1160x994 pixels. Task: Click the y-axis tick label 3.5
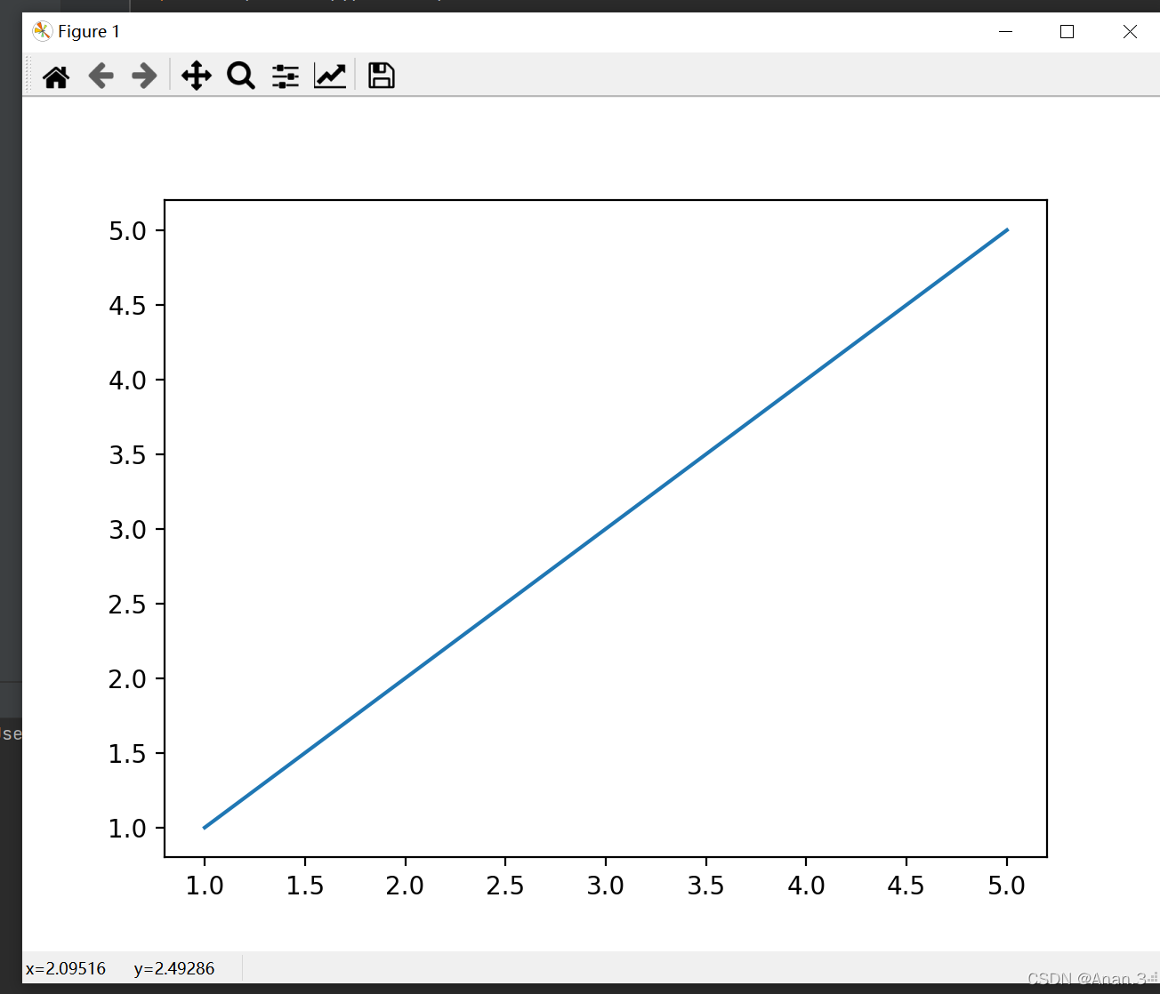coord(127,455)
